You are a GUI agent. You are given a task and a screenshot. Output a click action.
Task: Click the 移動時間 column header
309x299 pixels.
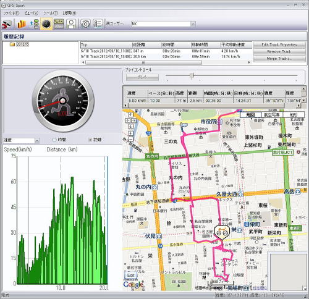[206, 44]
